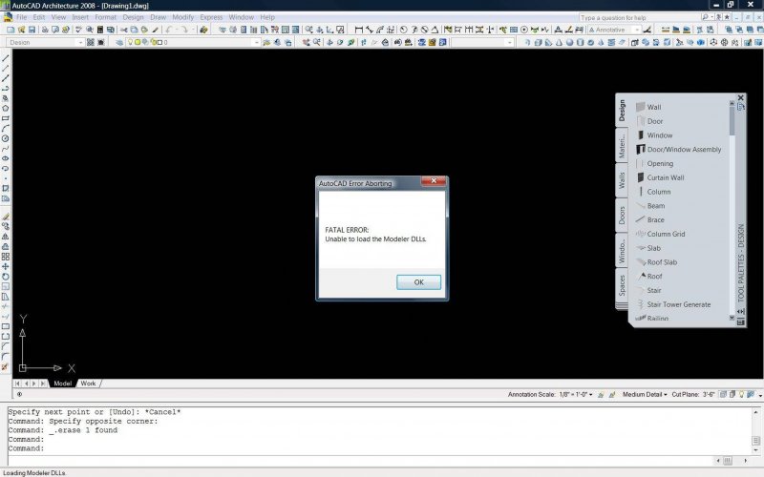The width and height of the screenshot is (764, 477).
Task: Open the Insert menu
Action: pos(80,17)
